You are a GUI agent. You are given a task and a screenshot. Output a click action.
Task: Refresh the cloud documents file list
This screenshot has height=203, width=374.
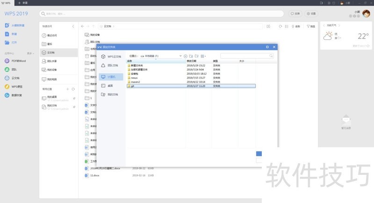280,26
